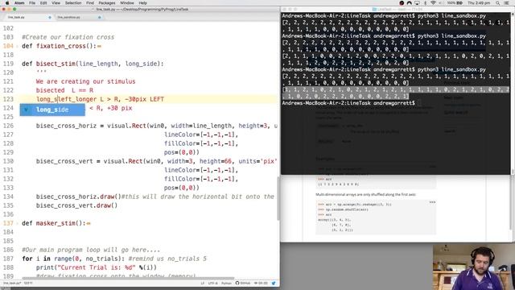The height and width of the screenshot is (290, 515).
Task: Select long_side autocomplete suggestion
Action: pyautogui.click(x=52, y=110)
